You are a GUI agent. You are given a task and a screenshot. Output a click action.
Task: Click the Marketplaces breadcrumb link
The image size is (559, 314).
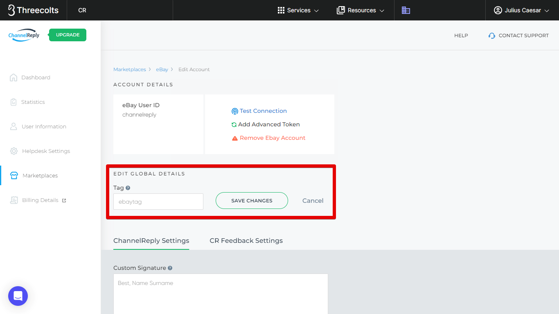point(129,70)
